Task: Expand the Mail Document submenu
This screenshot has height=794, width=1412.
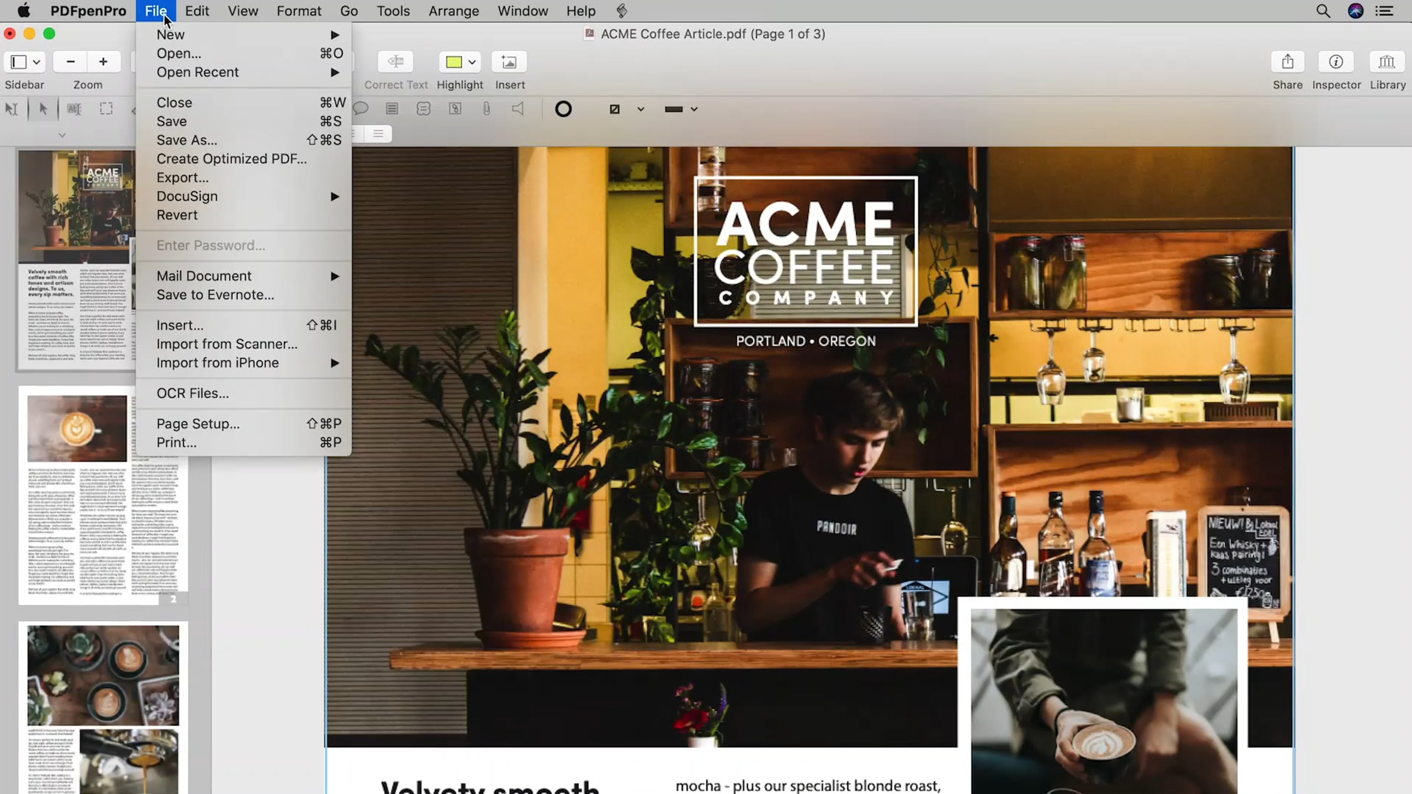Action: pyautogui.click(x=244, y=276)
